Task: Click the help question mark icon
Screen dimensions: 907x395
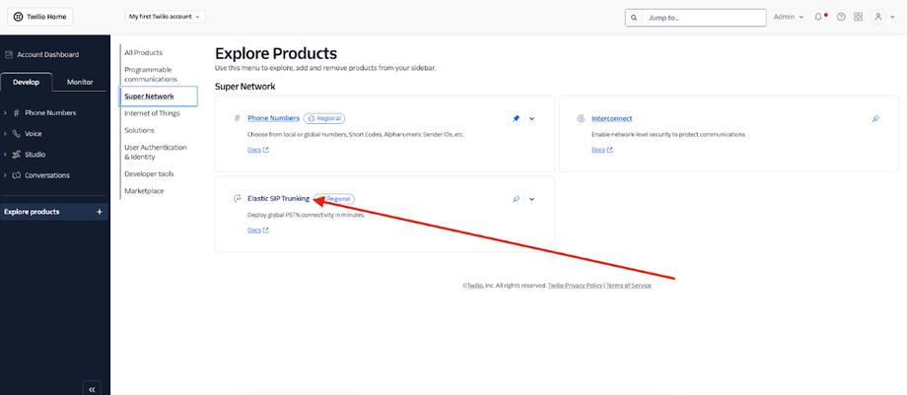Action: 841,17
